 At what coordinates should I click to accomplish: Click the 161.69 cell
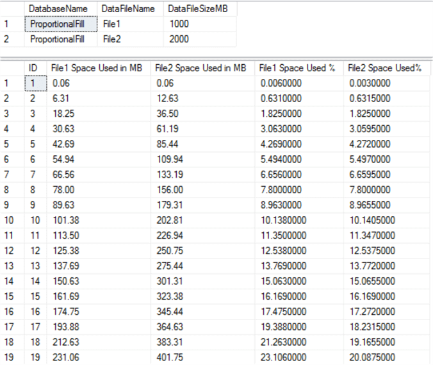(99, 296)
